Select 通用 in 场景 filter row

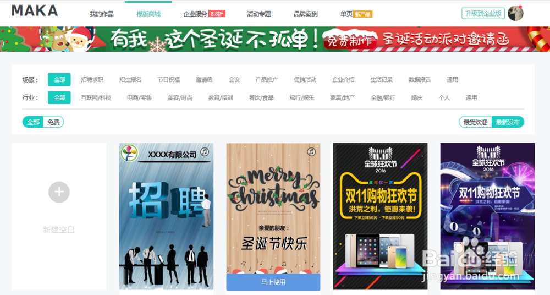click(x=453, y=80)
